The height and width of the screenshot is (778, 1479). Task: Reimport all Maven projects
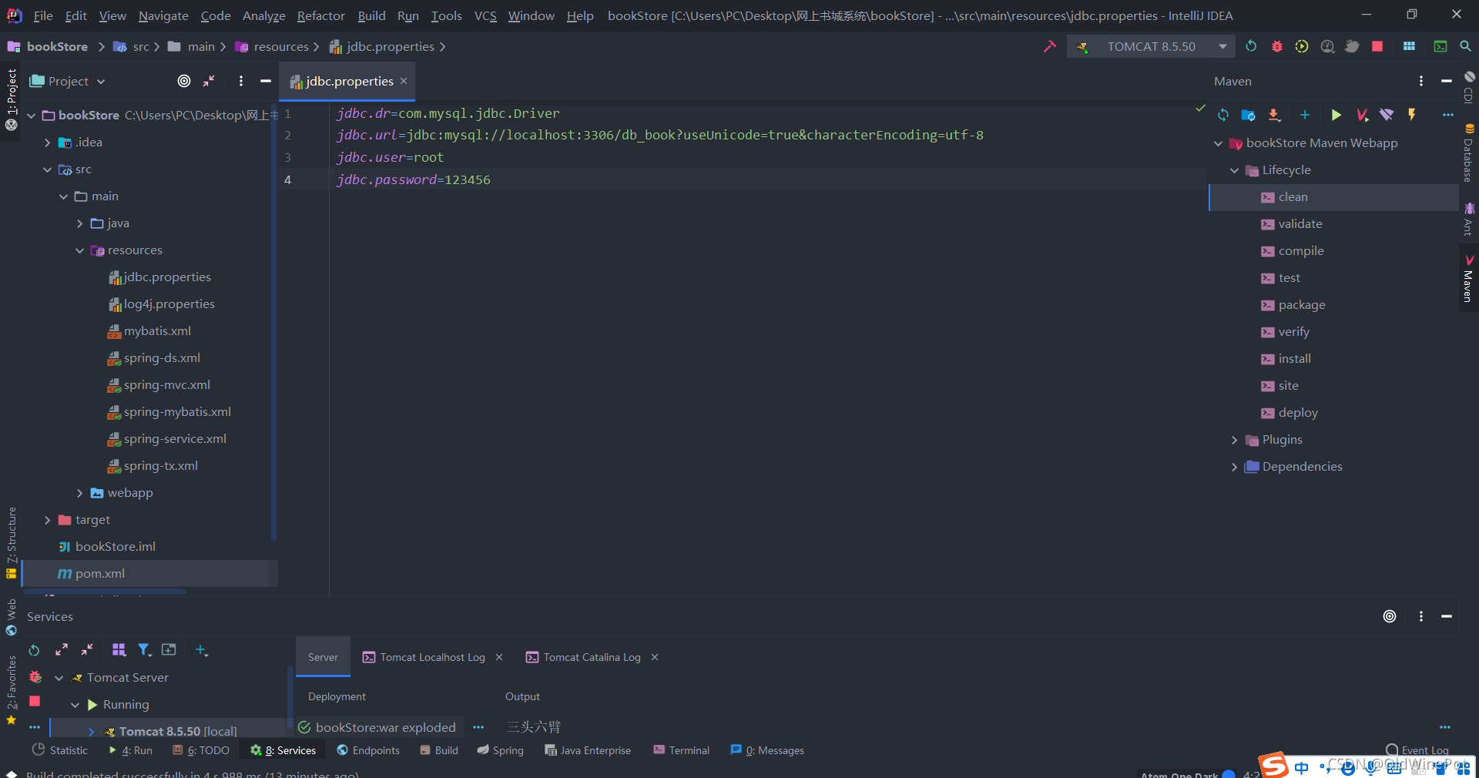click(1223, 115)
